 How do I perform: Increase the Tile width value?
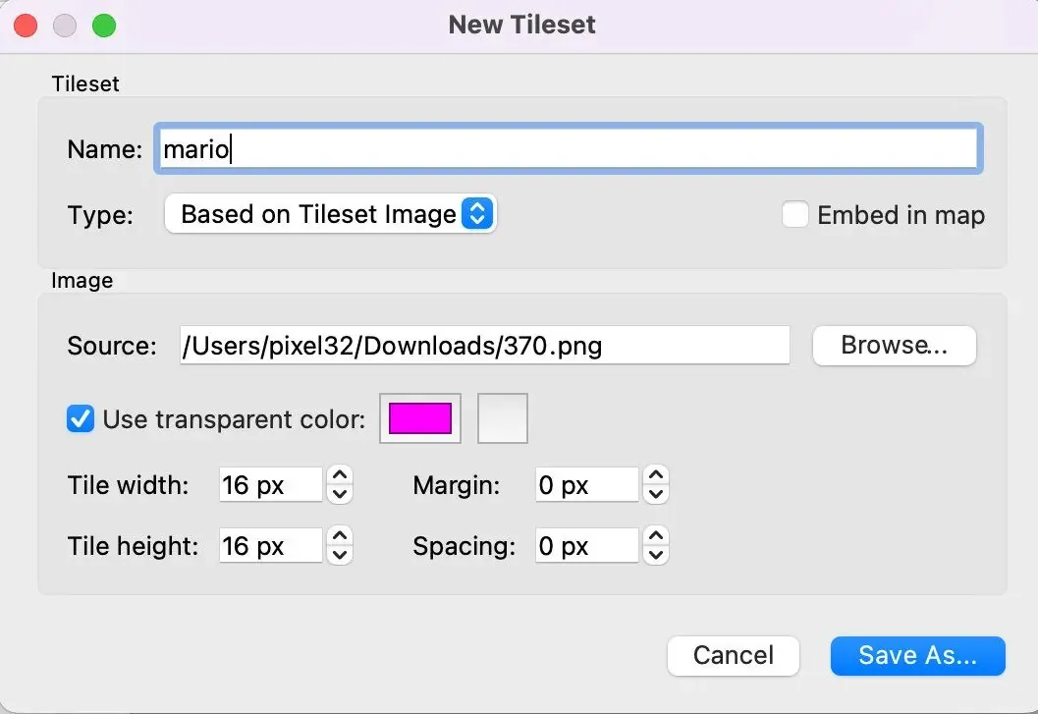(340, 475)
